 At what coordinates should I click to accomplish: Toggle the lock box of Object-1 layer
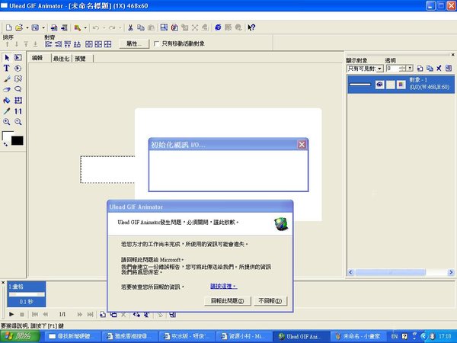(390, 85)
